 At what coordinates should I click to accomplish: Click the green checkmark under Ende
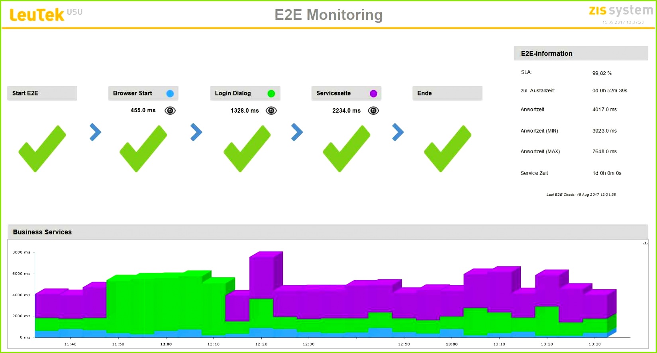point(448,149)
